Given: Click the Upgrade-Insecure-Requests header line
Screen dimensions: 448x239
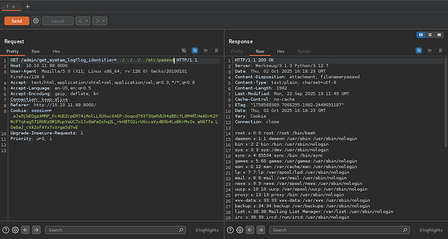Looking at the screenshot, I should tap(47, 133).
